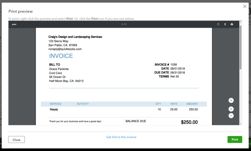
Task: Click '65 Ocean Dr.' address line
Action: click(58, 77)
